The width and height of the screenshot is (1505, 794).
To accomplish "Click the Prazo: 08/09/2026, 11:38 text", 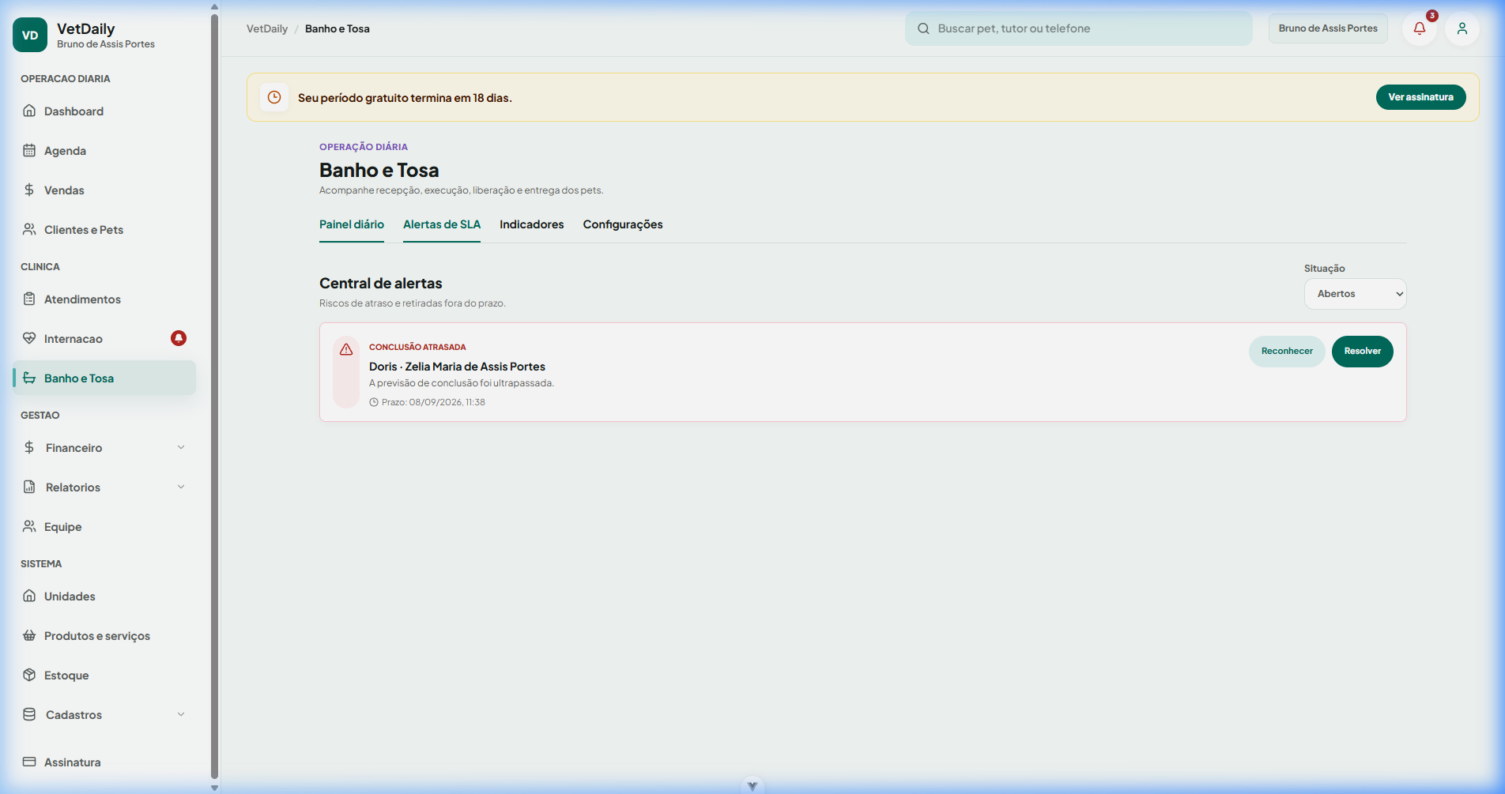I will coord(433,402).
